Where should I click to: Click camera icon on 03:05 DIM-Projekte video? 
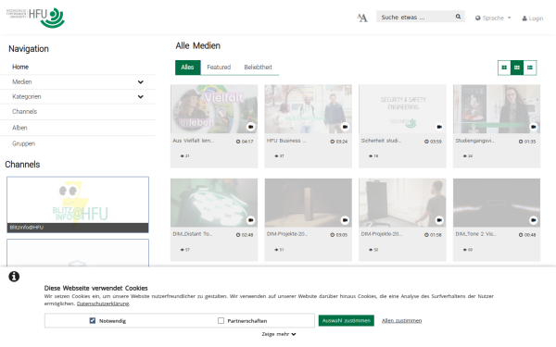pyautogui.click(x=345, y=220)
